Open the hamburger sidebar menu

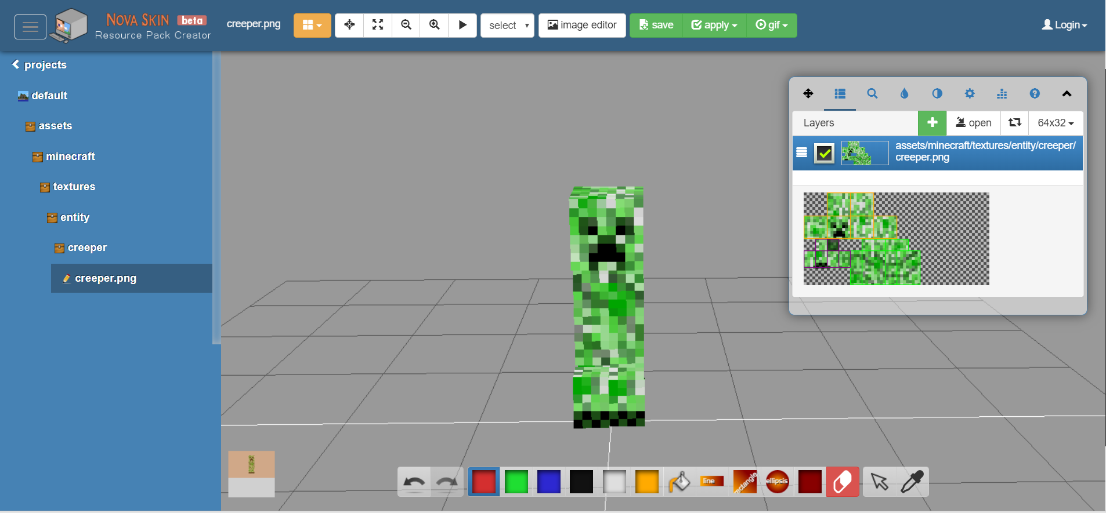coord(30,27)
